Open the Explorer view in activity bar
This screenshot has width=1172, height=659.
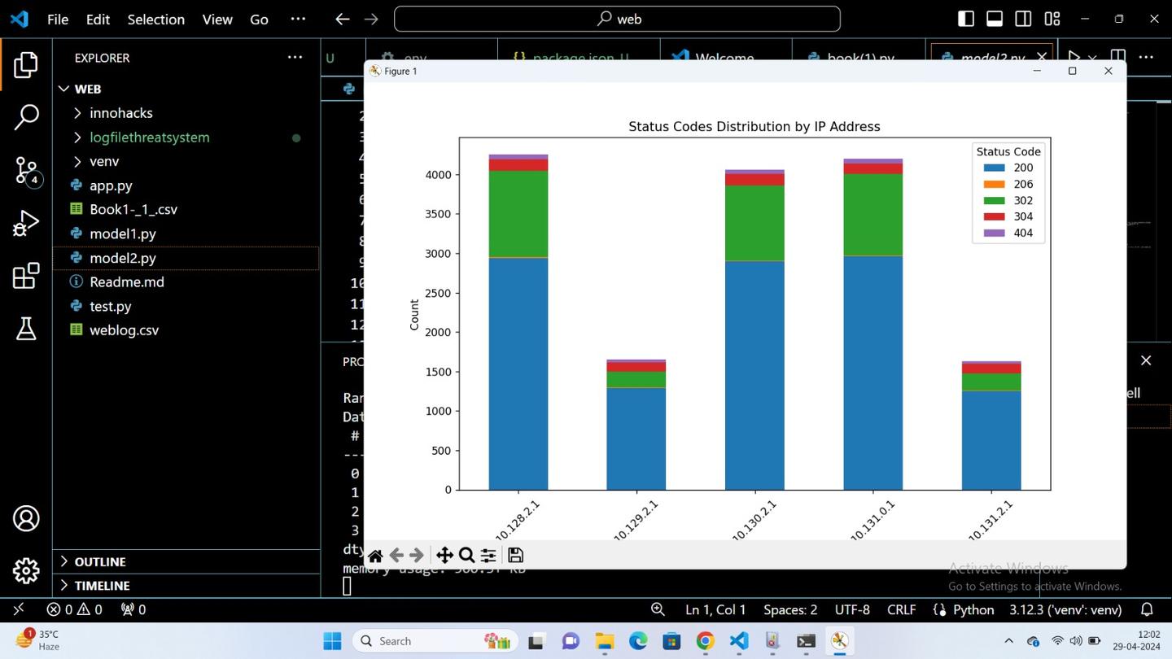pyautogui.click(x=26, y=65)
